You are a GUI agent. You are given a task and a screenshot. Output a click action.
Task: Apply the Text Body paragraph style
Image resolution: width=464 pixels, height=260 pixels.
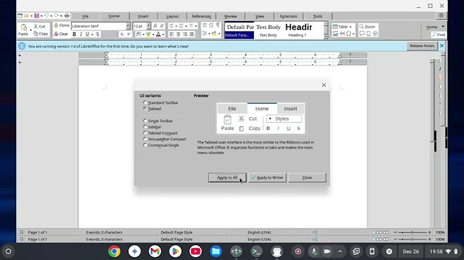(268, 30)
